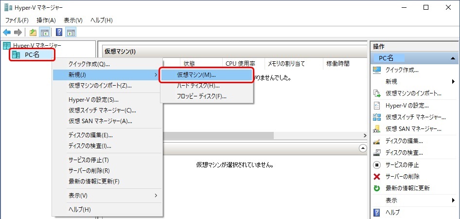The width and height of the screenshot is (460, 219).
Task: Choose フロッピー ディスク(F)... in the submenu
Action: (x=207, y=96)
